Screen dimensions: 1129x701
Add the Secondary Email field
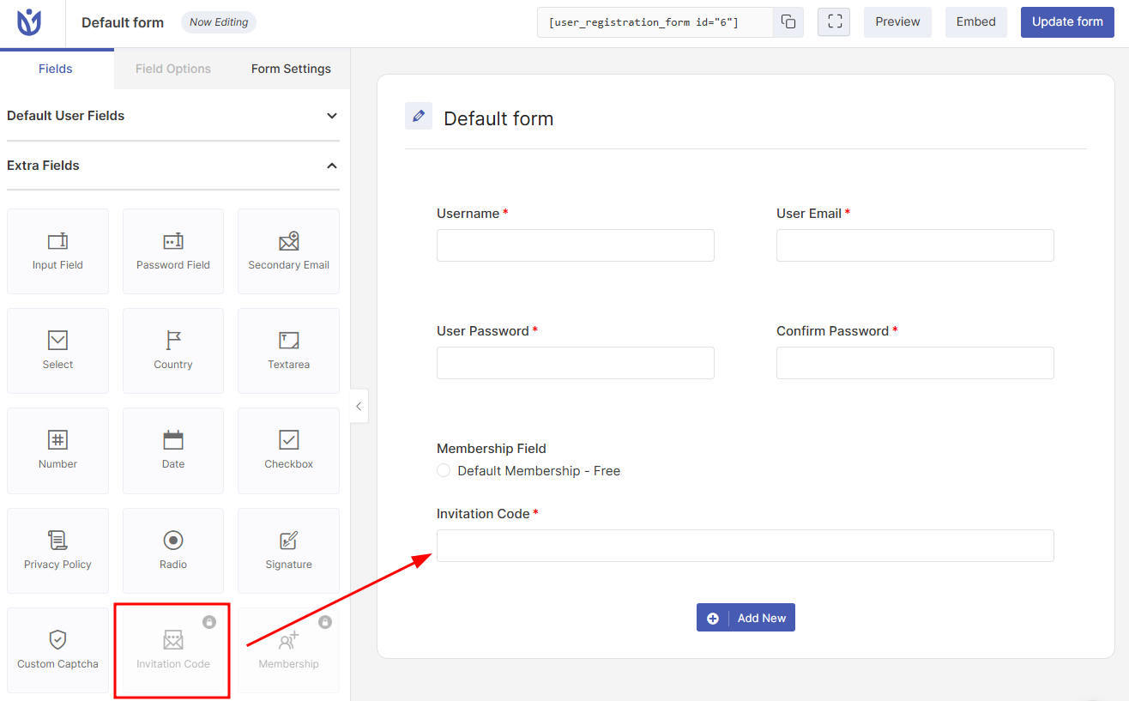pyautogui.click(x=288, y=251)
